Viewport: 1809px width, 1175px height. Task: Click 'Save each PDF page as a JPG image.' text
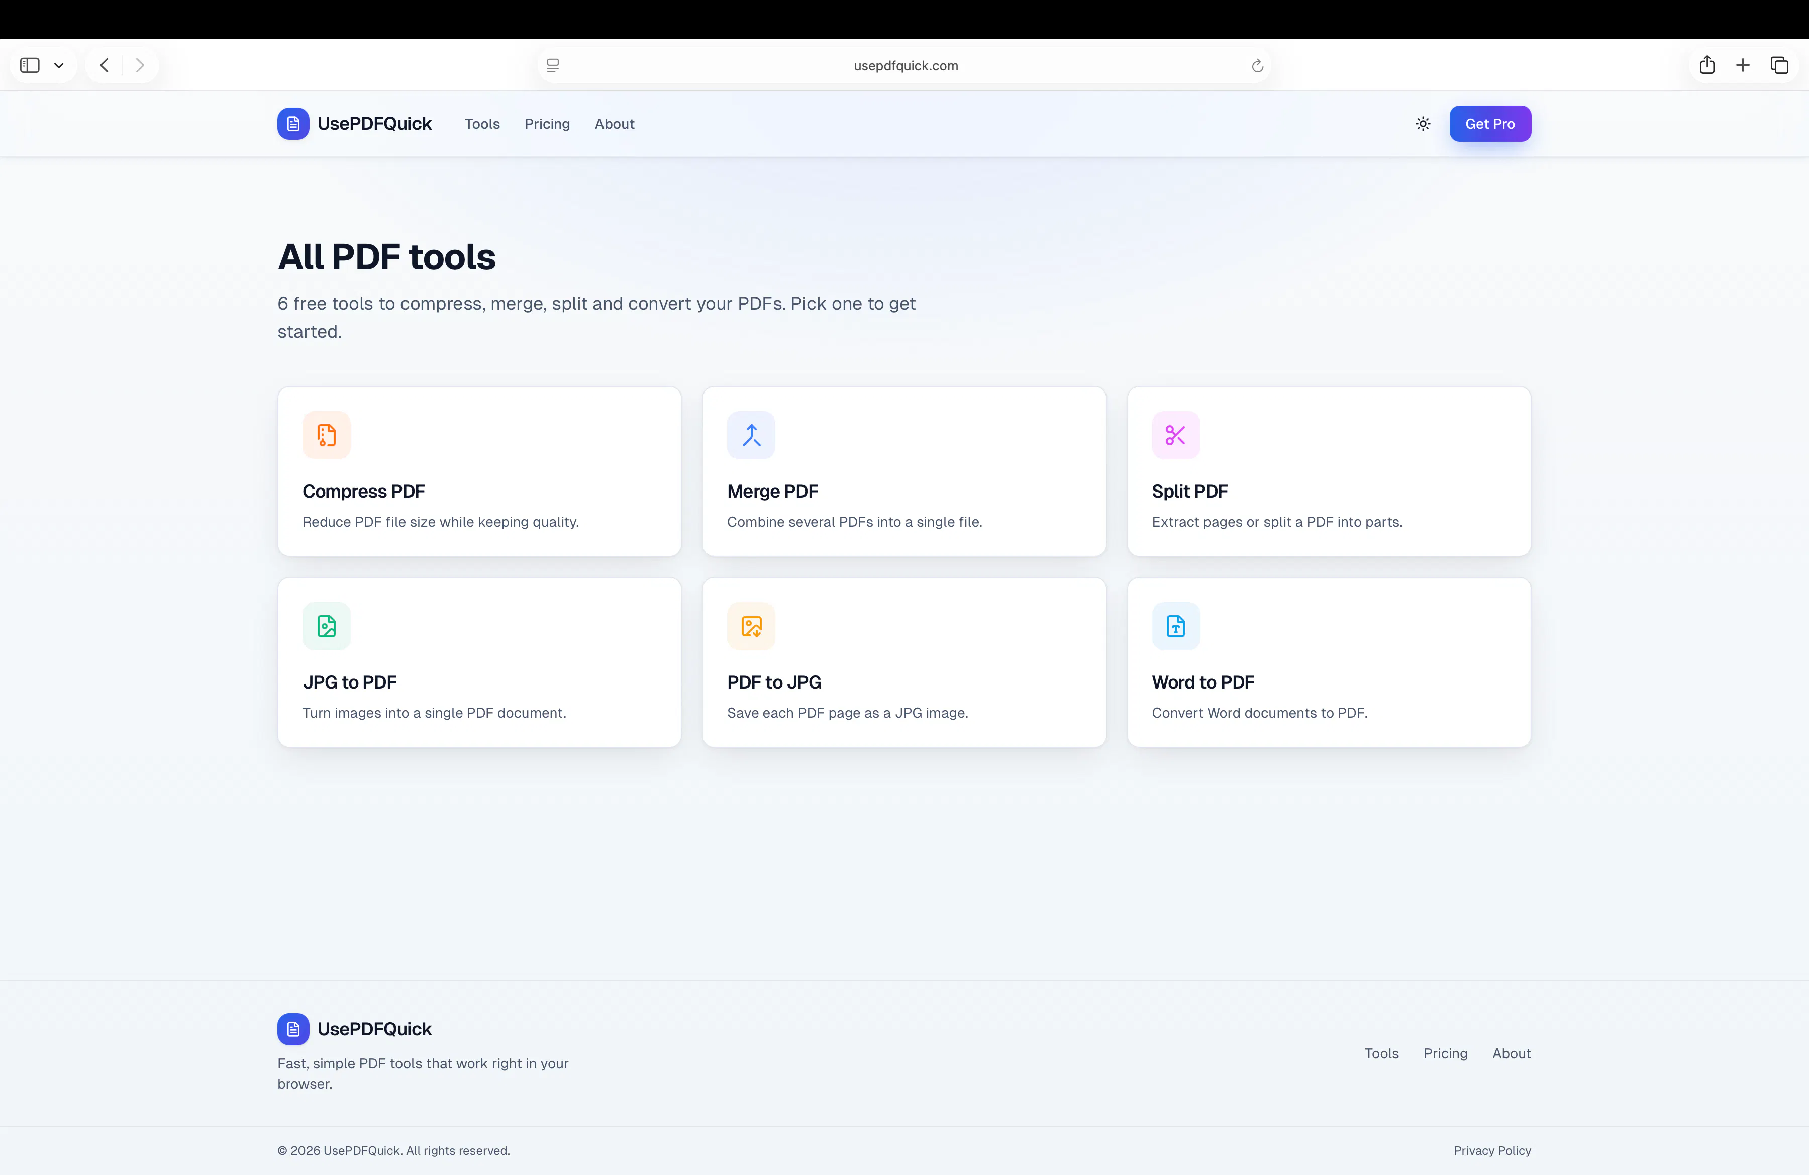tap(848, 712)
